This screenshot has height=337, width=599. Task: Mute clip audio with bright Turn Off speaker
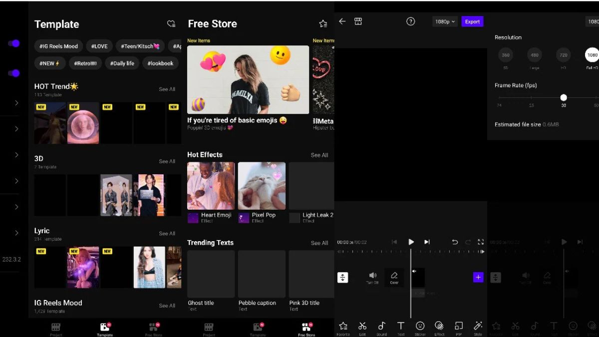coord(372,278)
